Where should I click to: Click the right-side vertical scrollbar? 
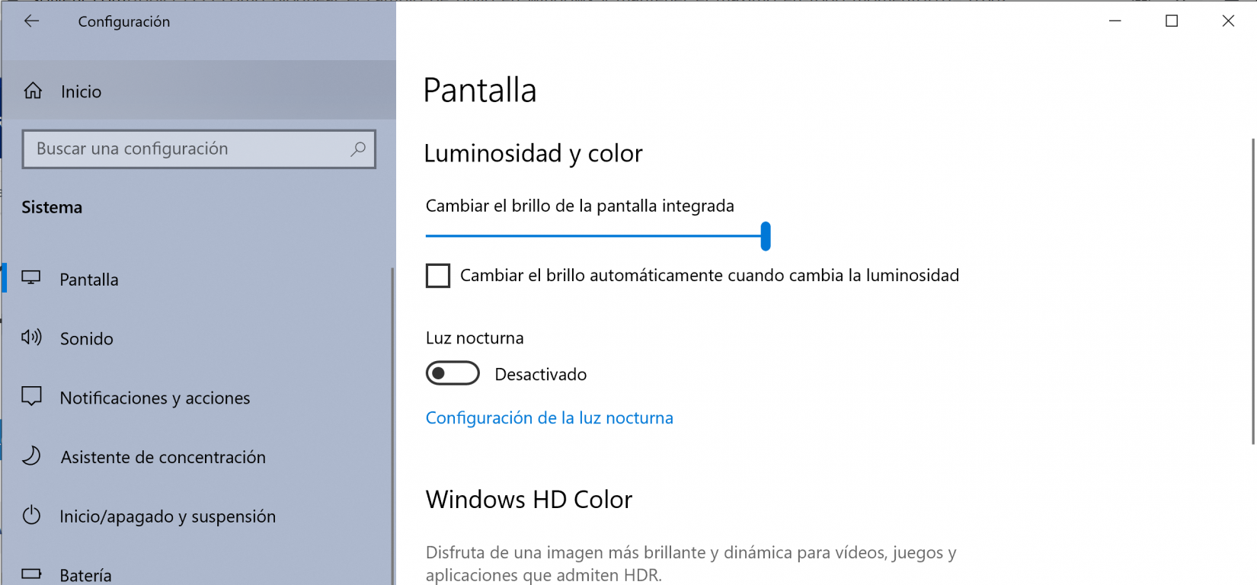coord(1252,289)
